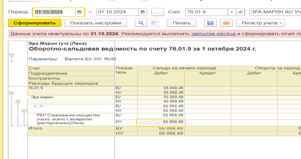Select БУ debit value in Итого row
Screen dimensions: 301x159
[171, 128]
